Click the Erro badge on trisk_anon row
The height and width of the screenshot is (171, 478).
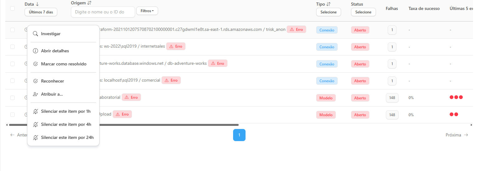tap(297, 29)
